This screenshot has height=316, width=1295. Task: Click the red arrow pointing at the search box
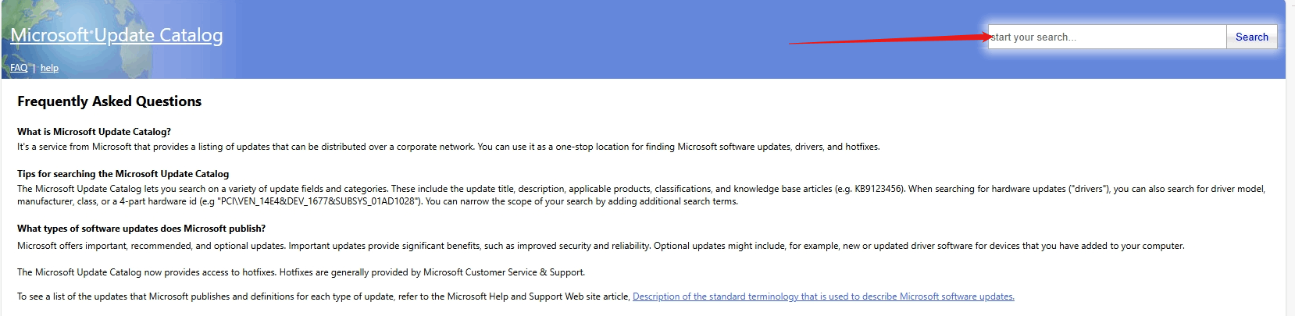[x=890, y=39]
